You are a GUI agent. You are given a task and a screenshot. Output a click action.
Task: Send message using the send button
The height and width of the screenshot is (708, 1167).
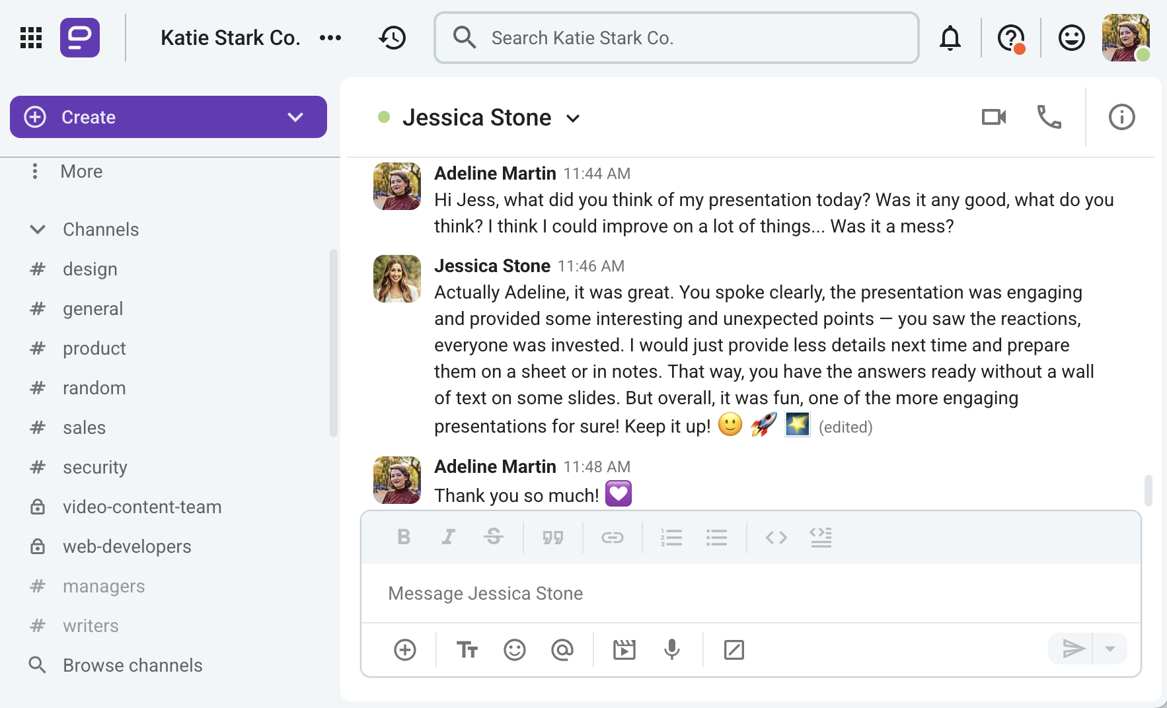click(1074, 649)
